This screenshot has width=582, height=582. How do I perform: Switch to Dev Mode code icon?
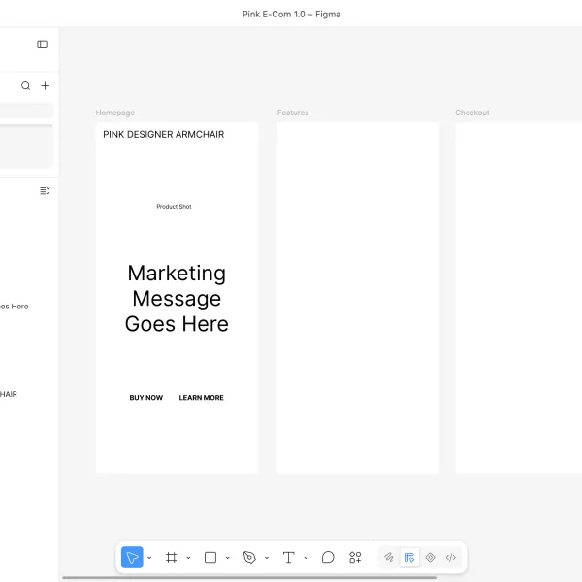(451, 557)
